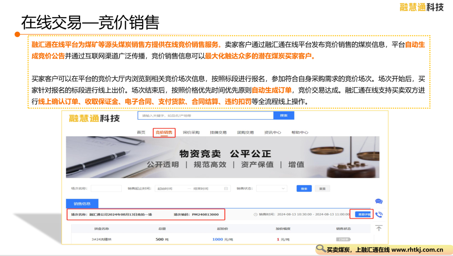
Task: Click the calendar icon in date range field
Action: pos(226,189)
